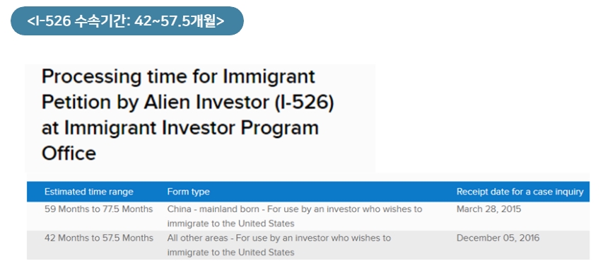
Task: Click 'immigrate to the United States' in China row
Action: (230, 224)
